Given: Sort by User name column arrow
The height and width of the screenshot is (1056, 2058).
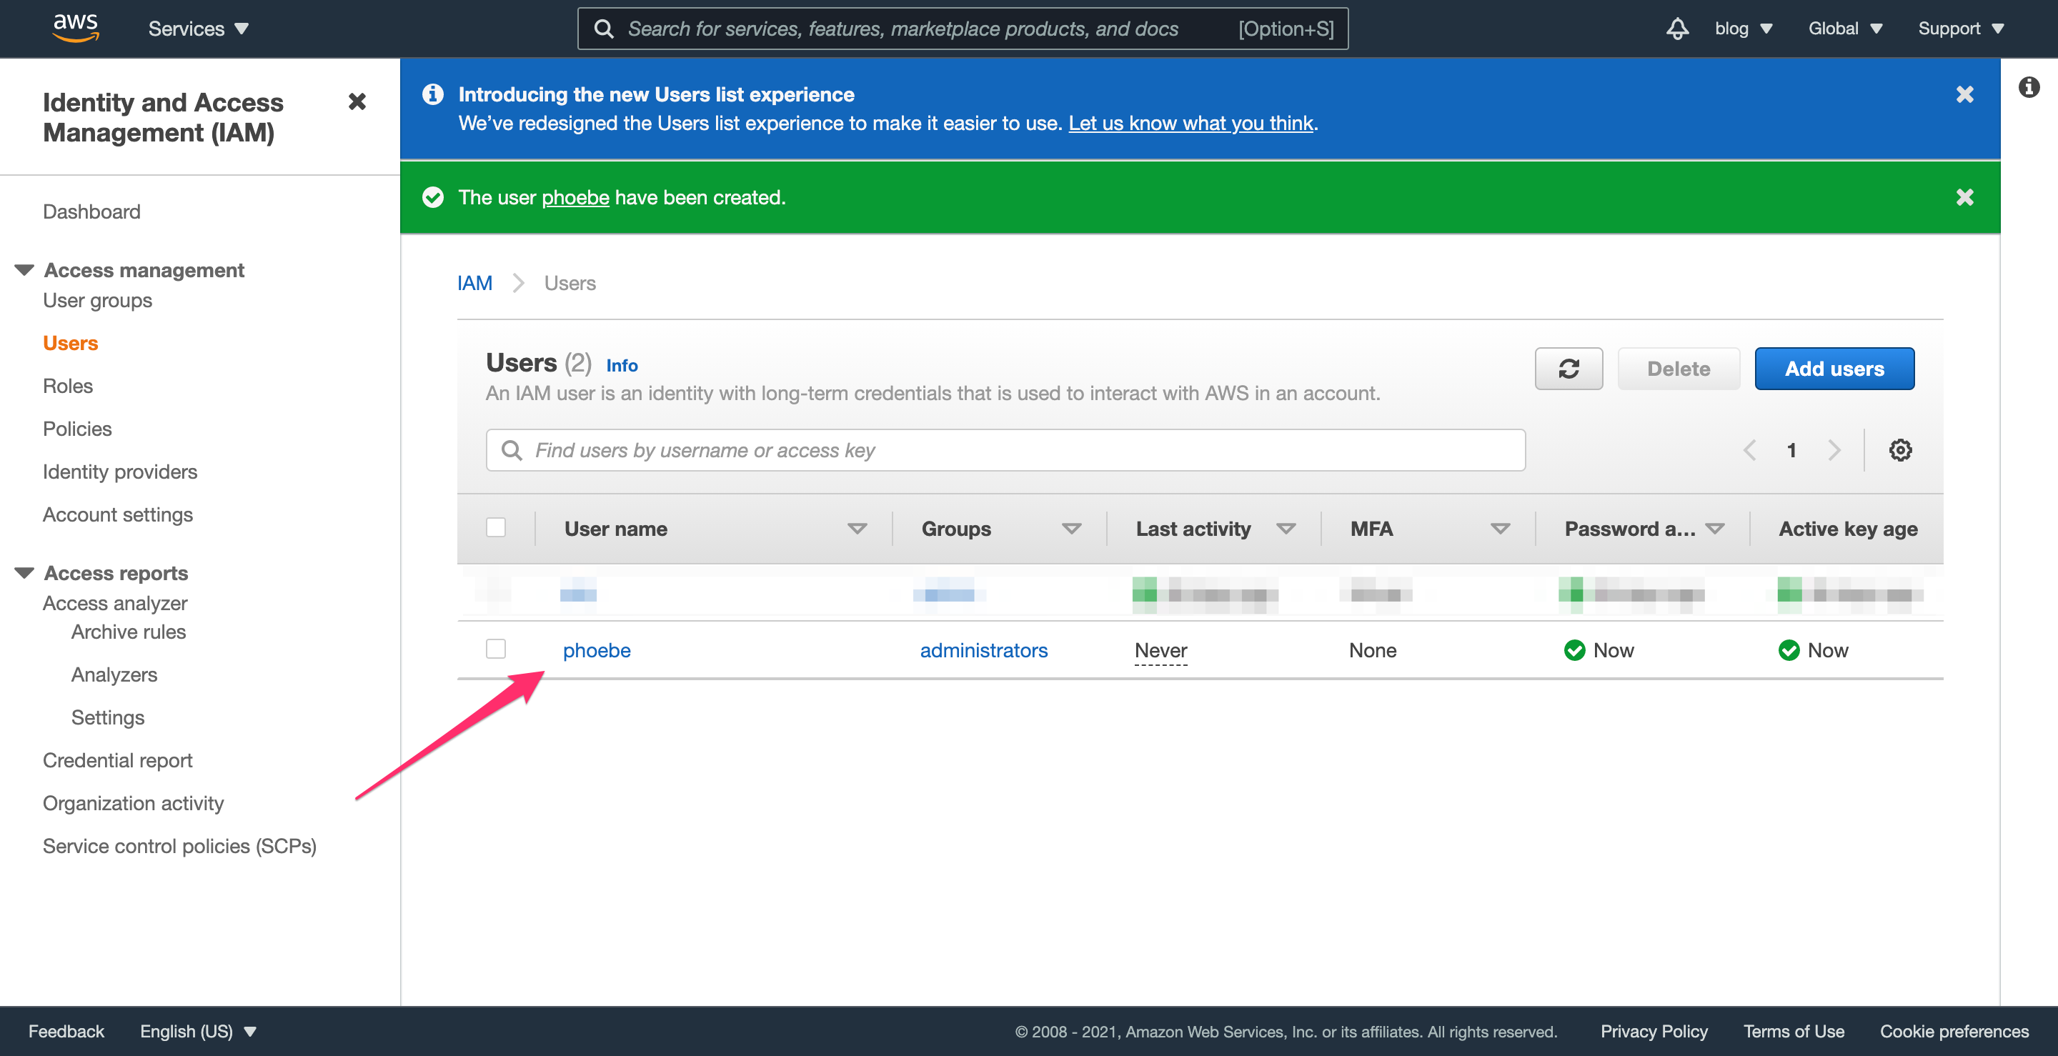Looking at the screenshot, I should coord(857,529).
